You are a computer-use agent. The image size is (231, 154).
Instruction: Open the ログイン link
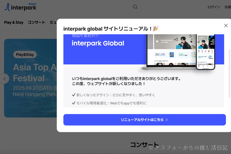[214, 7]
